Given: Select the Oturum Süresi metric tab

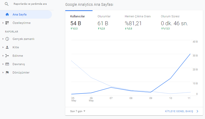Looking at the screenshot, I should click(174, 22).
